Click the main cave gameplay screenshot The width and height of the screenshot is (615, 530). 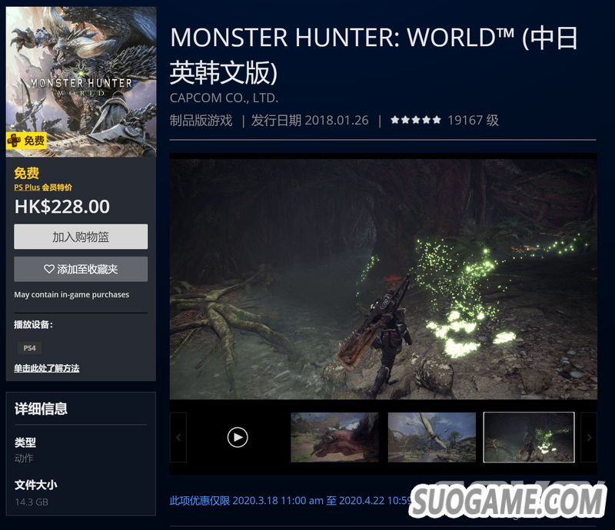pyautogui.click(x=384, y=279)
